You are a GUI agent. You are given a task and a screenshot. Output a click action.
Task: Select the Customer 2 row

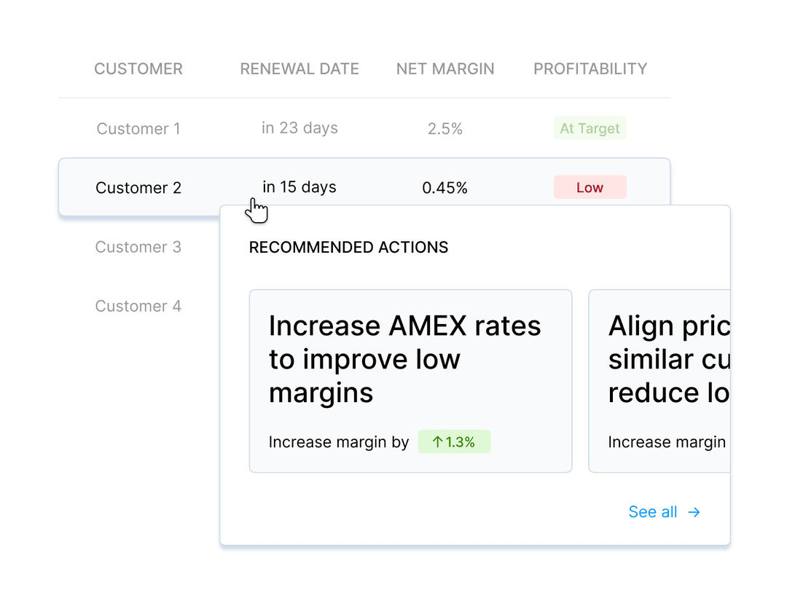tap(138, 187)
